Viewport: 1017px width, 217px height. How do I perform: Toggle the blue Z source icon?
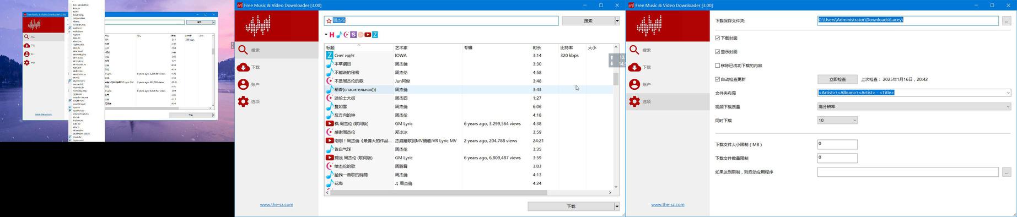coord(375,35)
